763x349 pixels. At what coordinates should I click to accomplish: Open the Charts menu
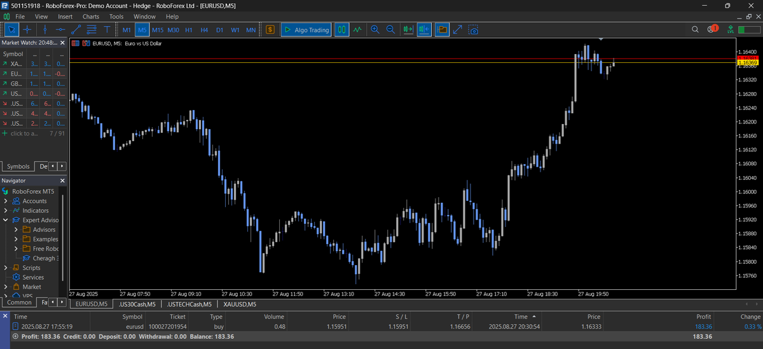click(91, 16)
